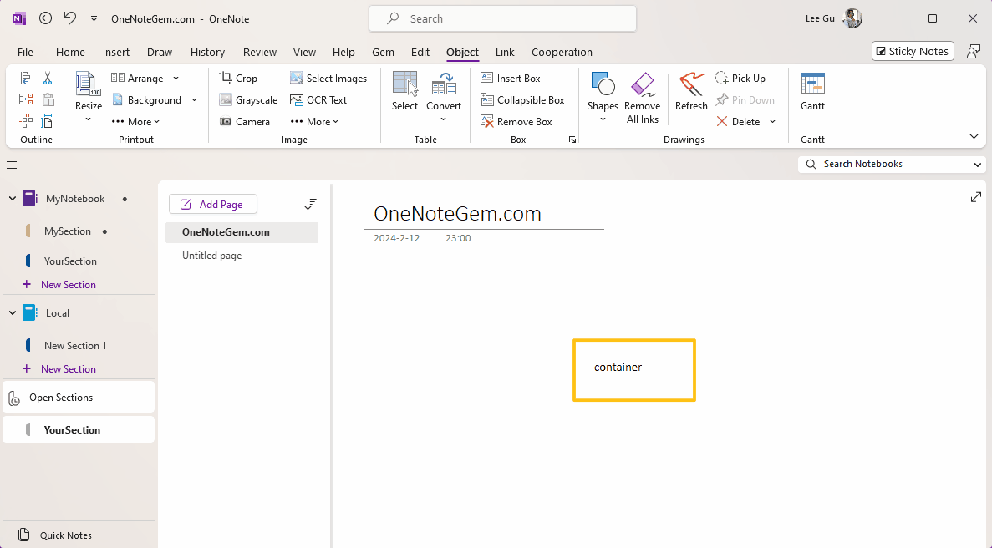This screenshot has height=548, width=992.
Task: Click the Lee Gu account picture
Action: pyautogui.click(x=852, y=18)
